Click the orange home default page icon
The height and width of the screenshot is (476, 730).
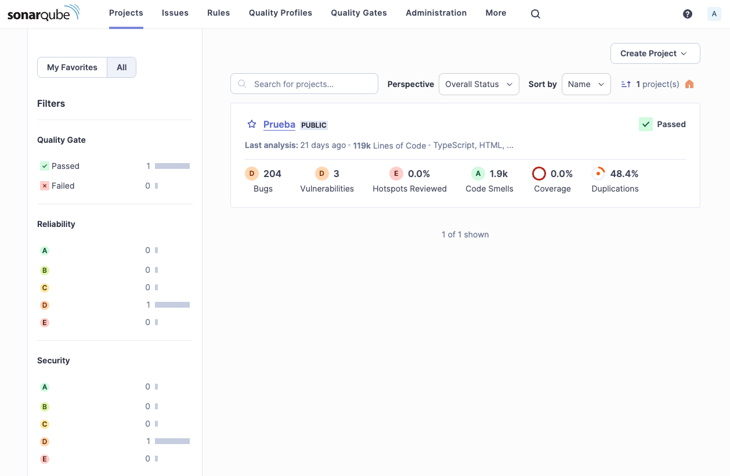(x=689, y=84)
